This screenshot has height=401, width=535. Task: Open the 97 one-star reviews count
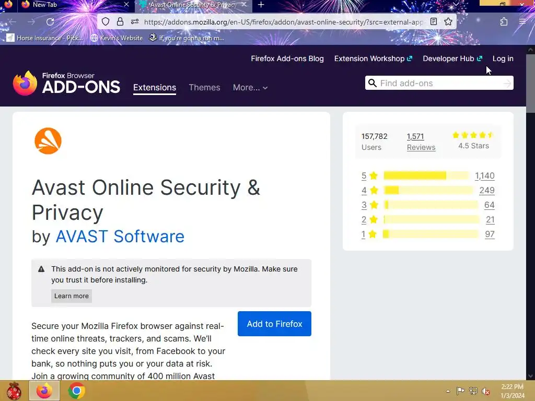490,234
